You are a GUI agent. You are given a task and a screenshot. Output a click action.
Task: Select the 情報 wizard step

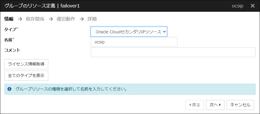click(9, 19)
